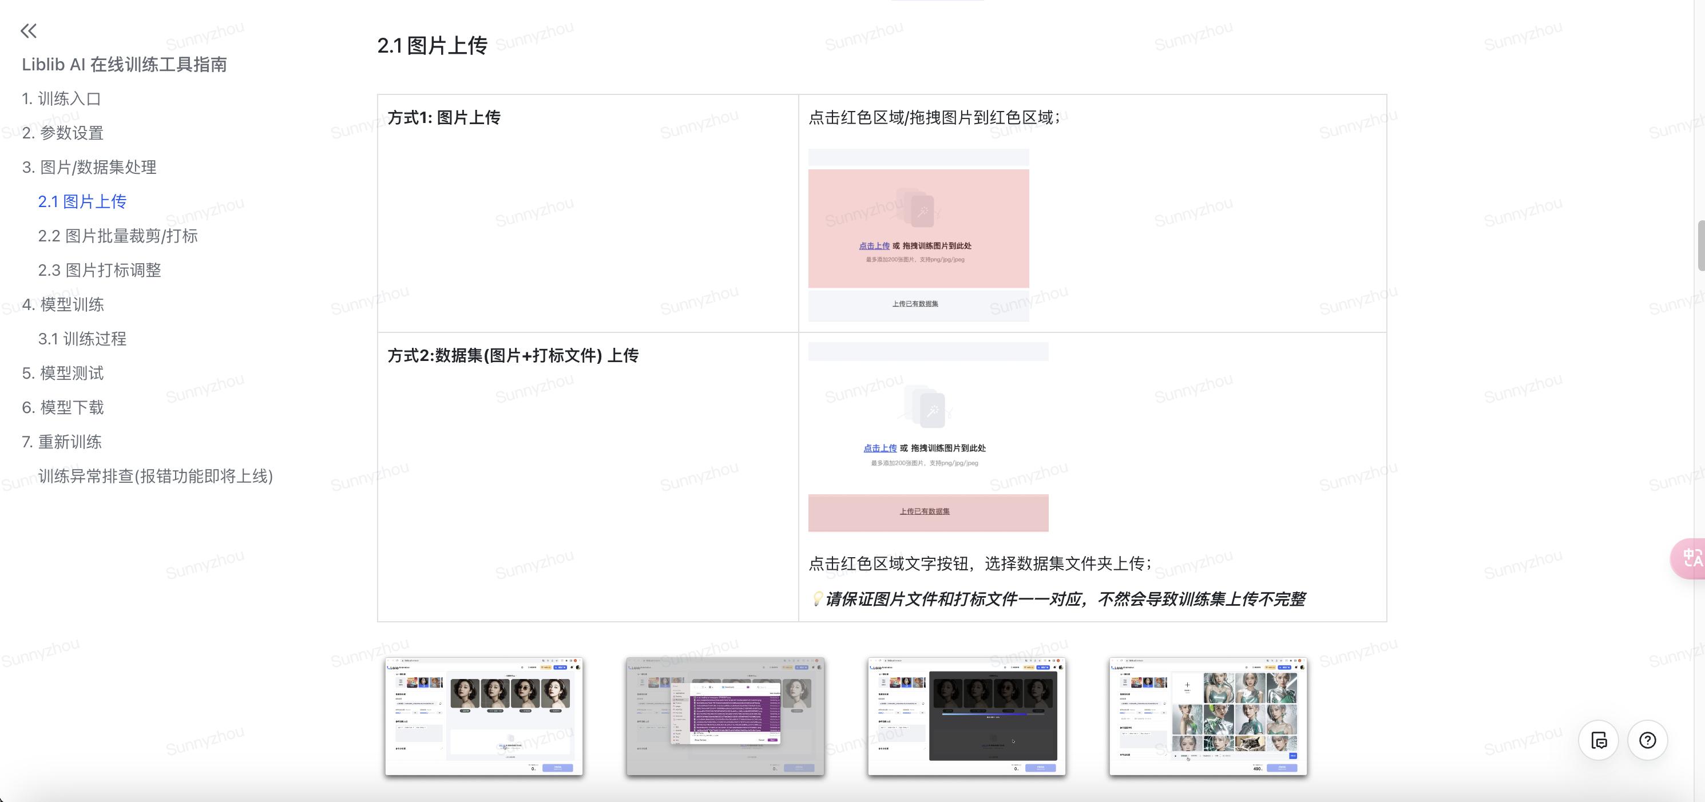
Task: Go to '2. 参数设置' section
Action: (63, 133)
